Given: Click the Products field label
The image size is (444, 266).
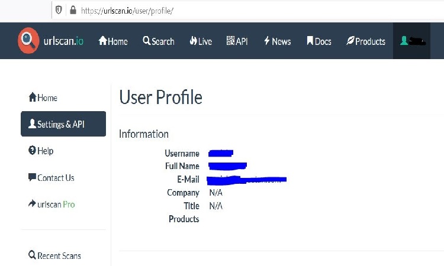Looking at the screenshot, I should coord(184,219).
